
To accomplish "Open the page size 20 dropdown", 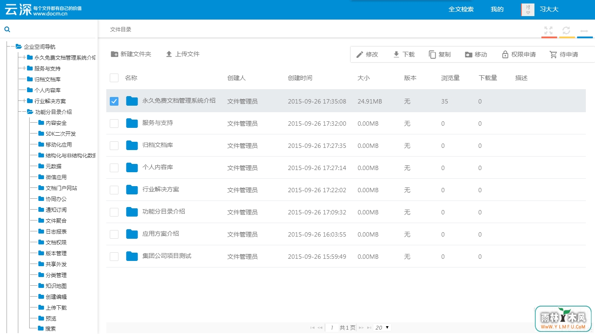I will point(383,327).
